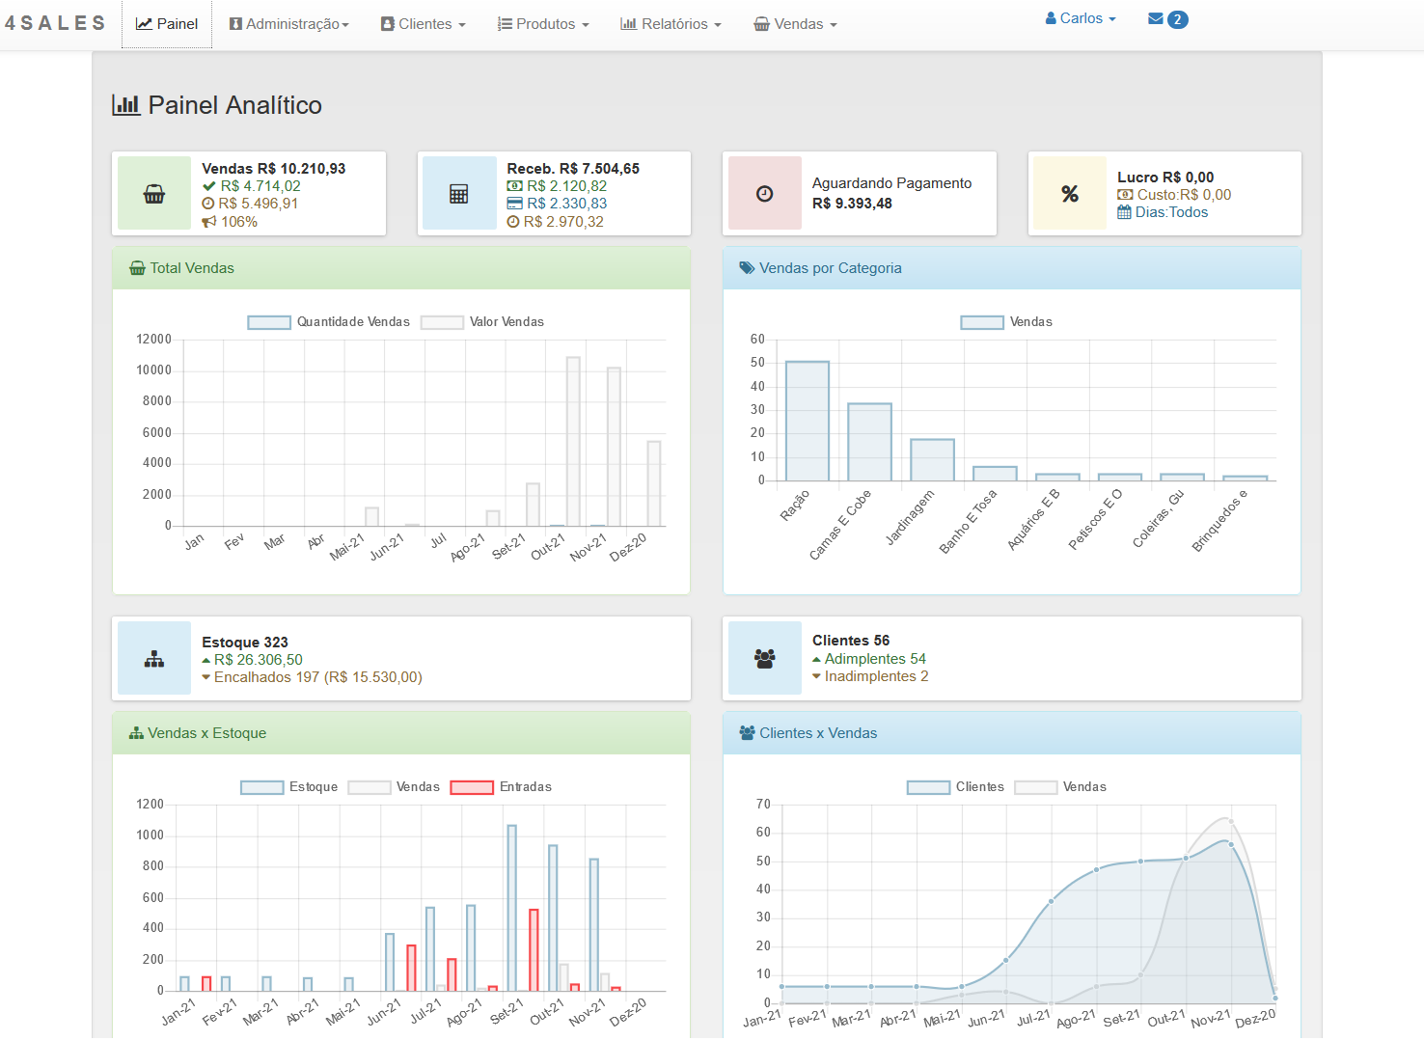Click the sitemap icon in Estoque card
This screenshot has width=1424, height=1040.
pos(154,660)
